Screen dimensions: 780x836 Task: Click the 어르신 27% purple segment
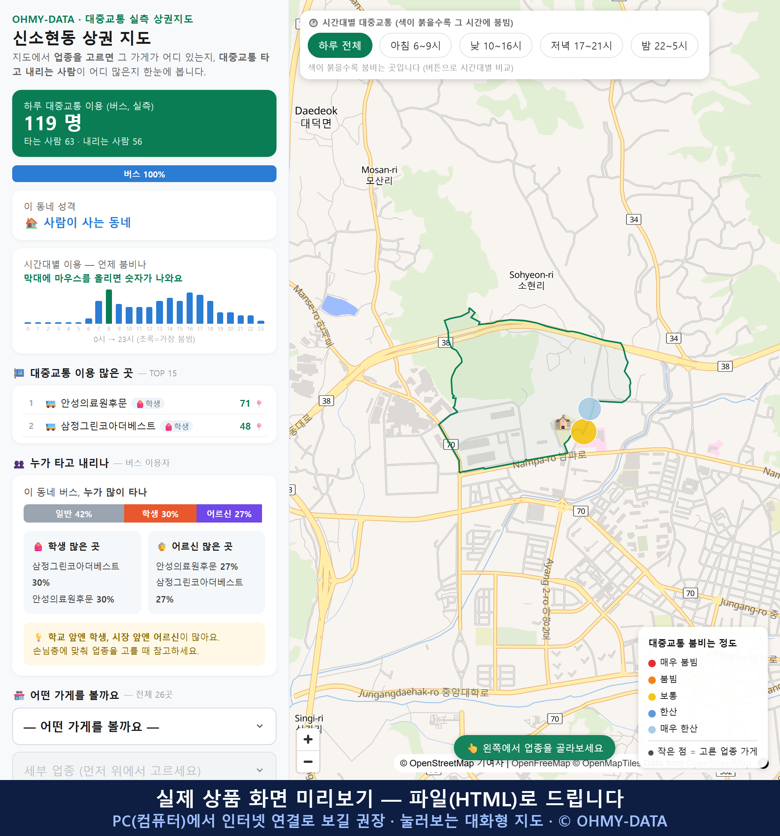tap(229, 513)
